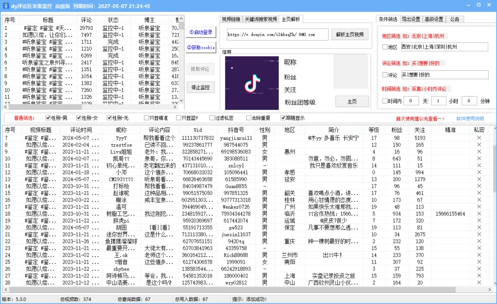Click the comment table scroll-left arrow
This screenshot has height=304, width=497.
click(x=6, y=289)
